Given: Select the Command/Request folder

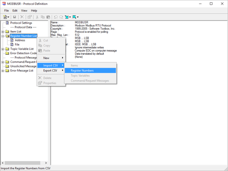Looking at the screenshot, I should (23, 62).
